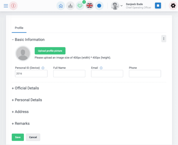
Task: Select the Profile tab
Action: [x=19, y=28]
